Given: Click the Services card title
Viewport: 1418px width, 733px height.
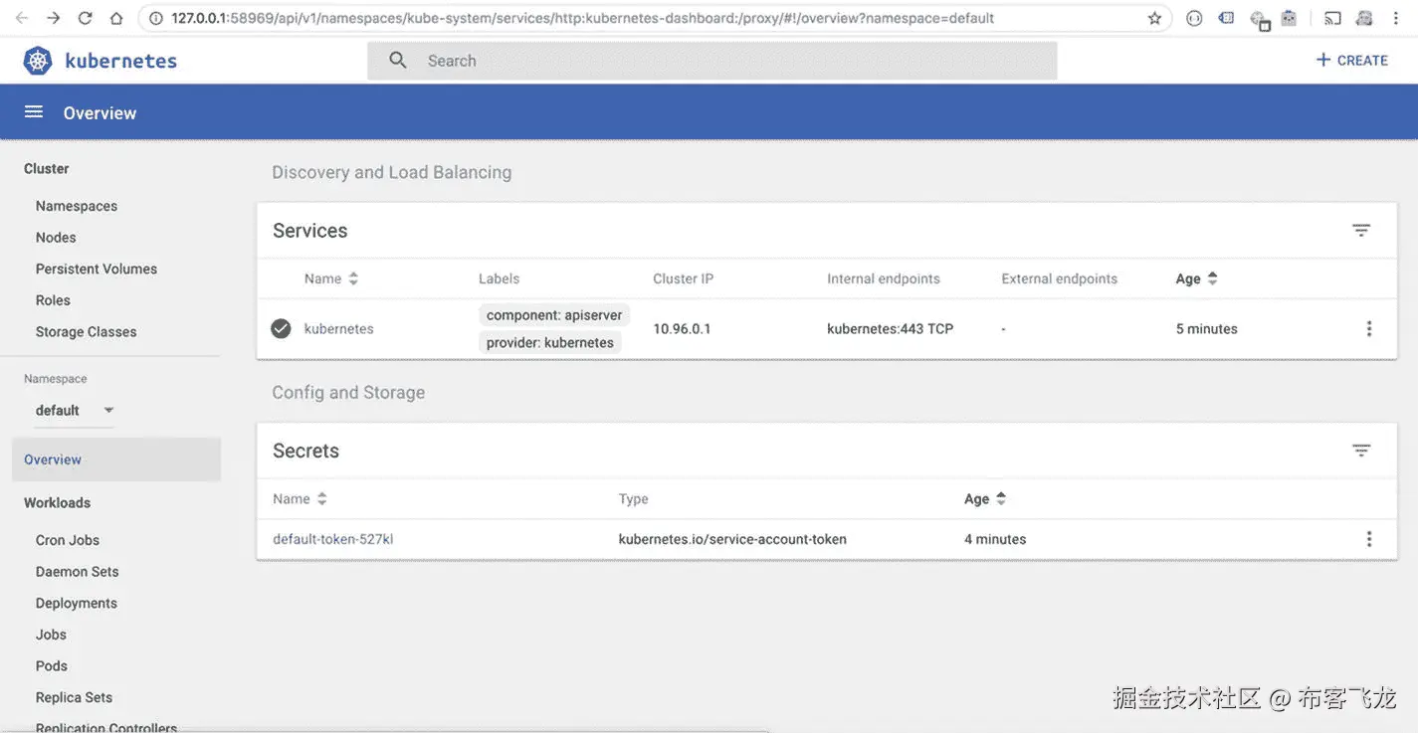Looking at the screenshot, I should [x=310, y=231].
